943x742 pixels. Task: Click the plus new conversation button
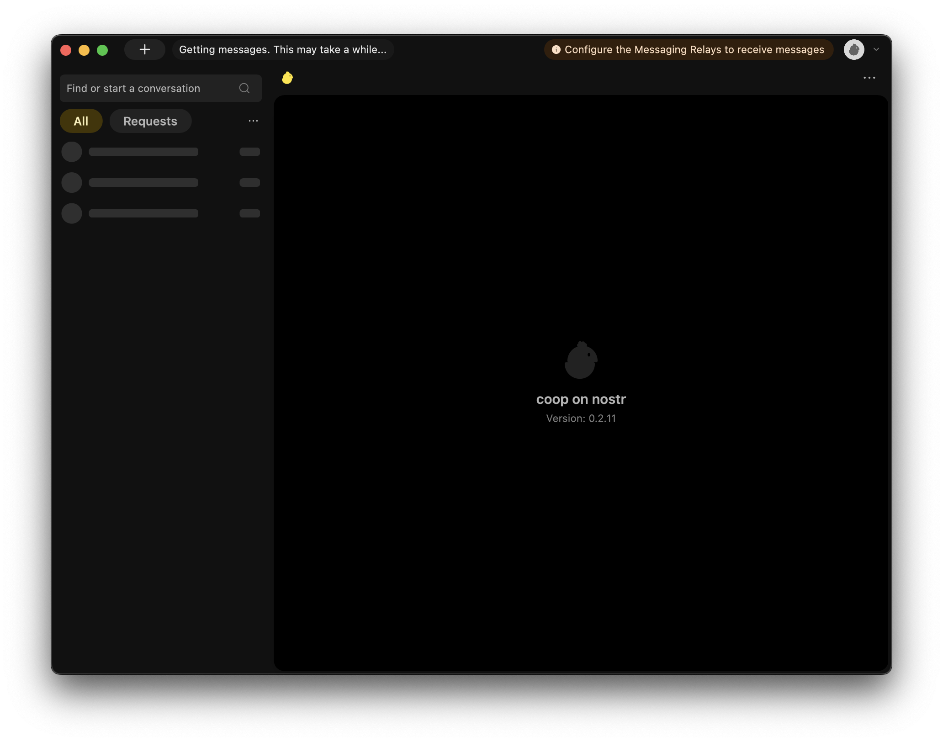point(144,49)
